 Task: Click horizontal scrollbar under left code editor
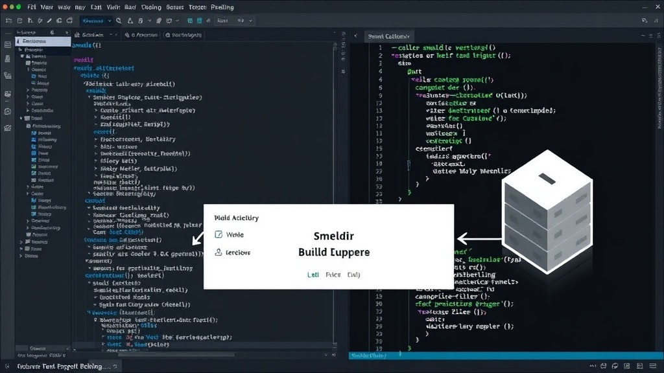[176, 355]
